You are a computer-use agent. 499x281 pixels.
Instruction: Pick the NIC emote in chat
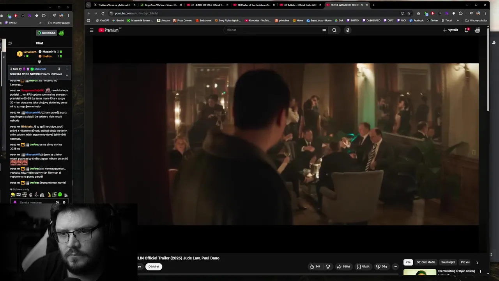click(18, 194)
